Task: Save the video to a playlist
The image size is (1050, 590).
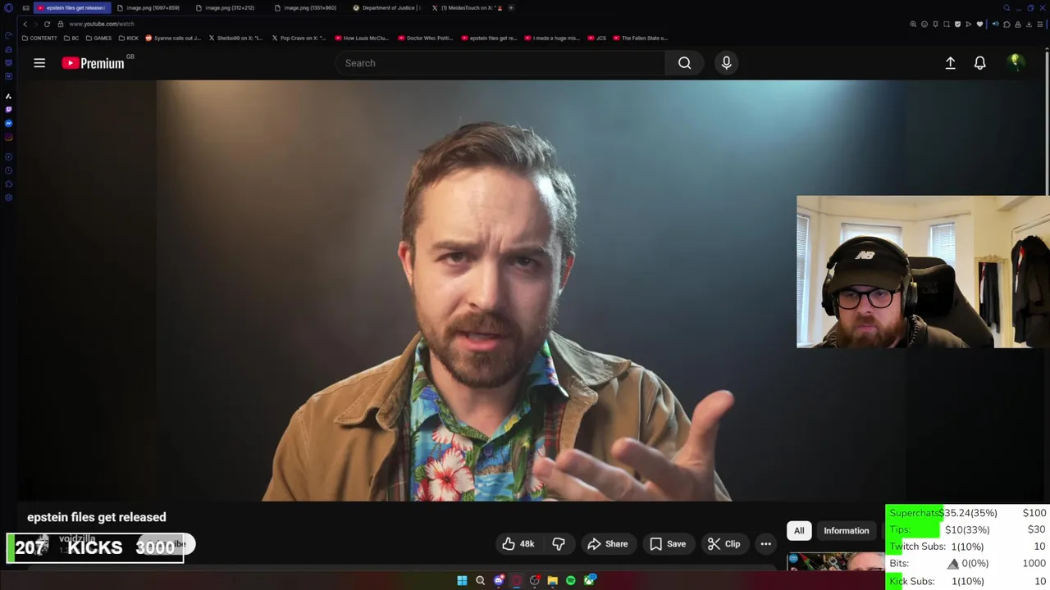Action: click(668, 543)
